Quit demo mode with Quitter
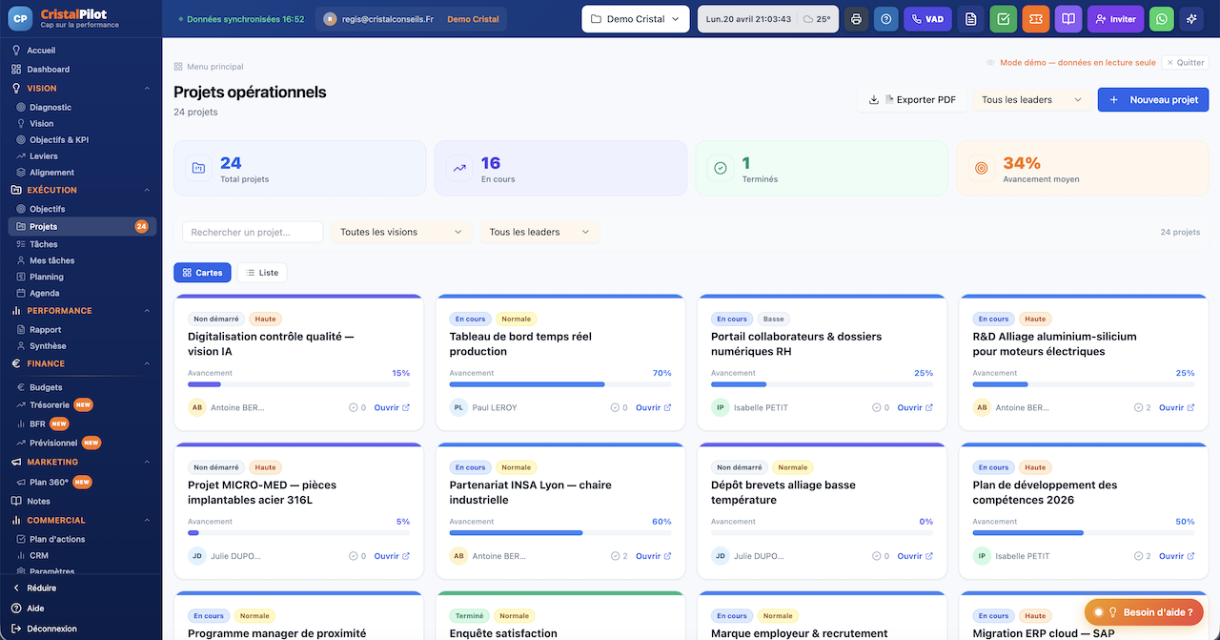1220x640 pixels. pyautogui.click(x=1185, y=63)
